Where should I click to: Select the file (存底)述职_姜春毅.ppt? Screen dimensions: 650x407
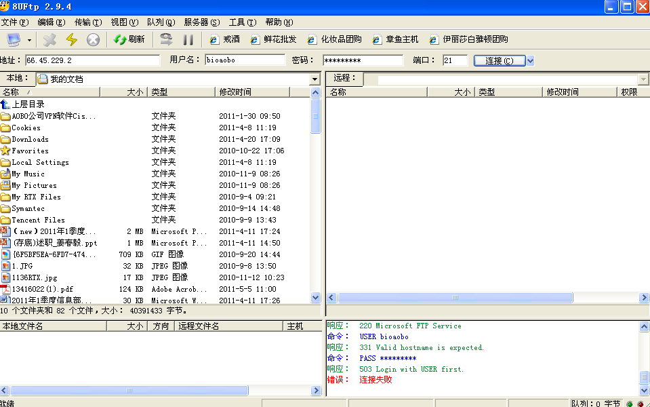(49, 243)
